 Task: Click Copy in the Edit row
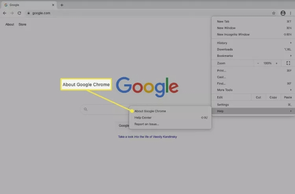click(x=273, y=97)
